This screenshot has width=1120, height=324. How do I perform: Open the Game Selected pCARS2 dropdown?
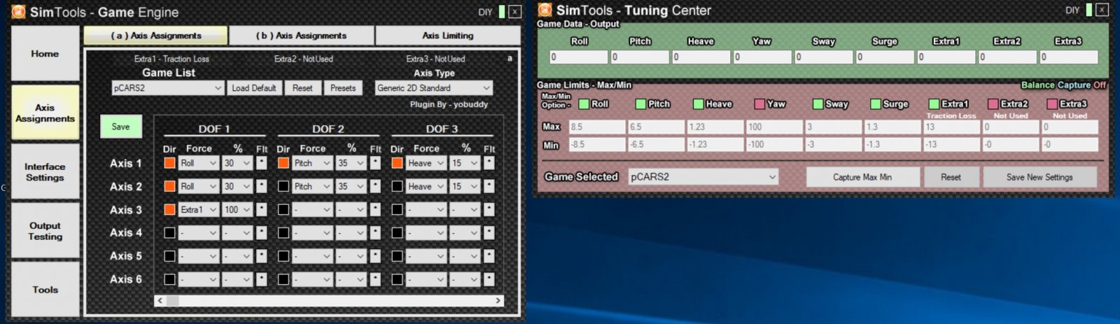tap(703, 177)
